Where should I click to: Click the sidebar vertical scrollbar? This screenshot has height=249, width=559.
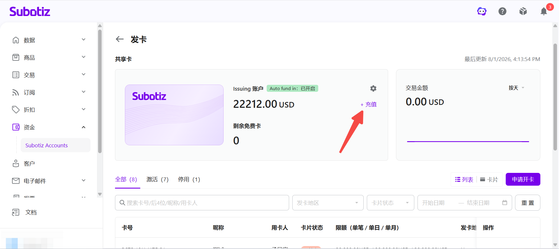coord(100,91)
